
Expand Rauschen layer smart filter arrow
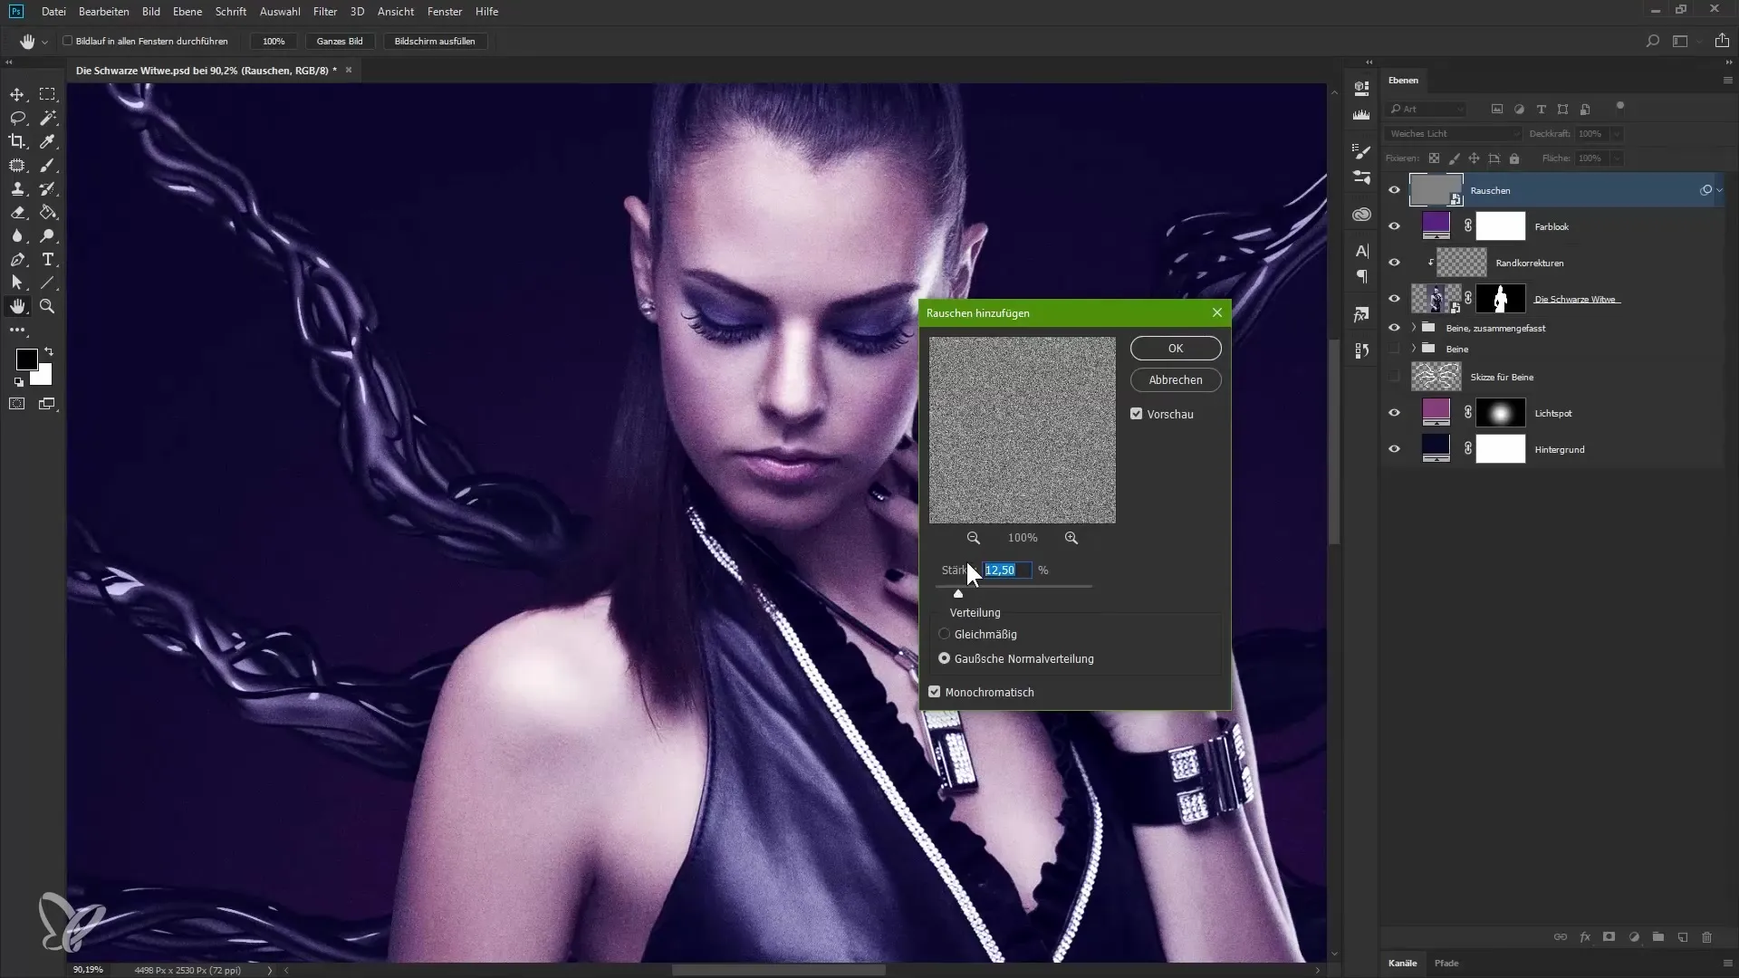pyautogui.click(x=1720, y=190)
